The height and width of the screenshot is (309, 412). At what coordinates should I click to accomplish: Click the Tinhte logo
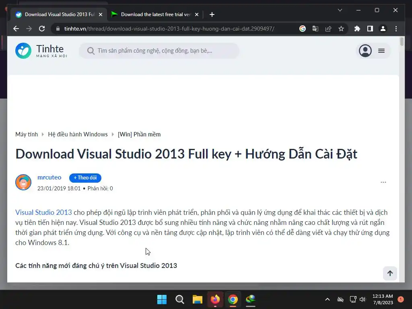(x=41, y=50)
